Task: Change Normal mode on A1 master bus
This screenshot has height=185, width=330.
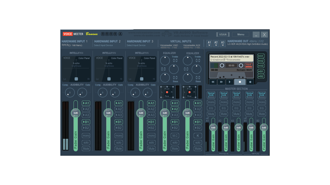Action: tap(211, 95)
